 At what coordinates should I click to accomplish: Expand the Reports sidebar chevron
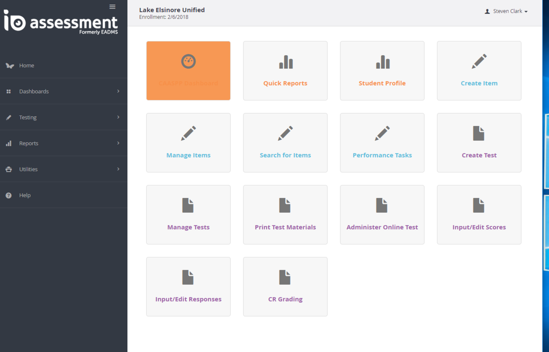118,143
